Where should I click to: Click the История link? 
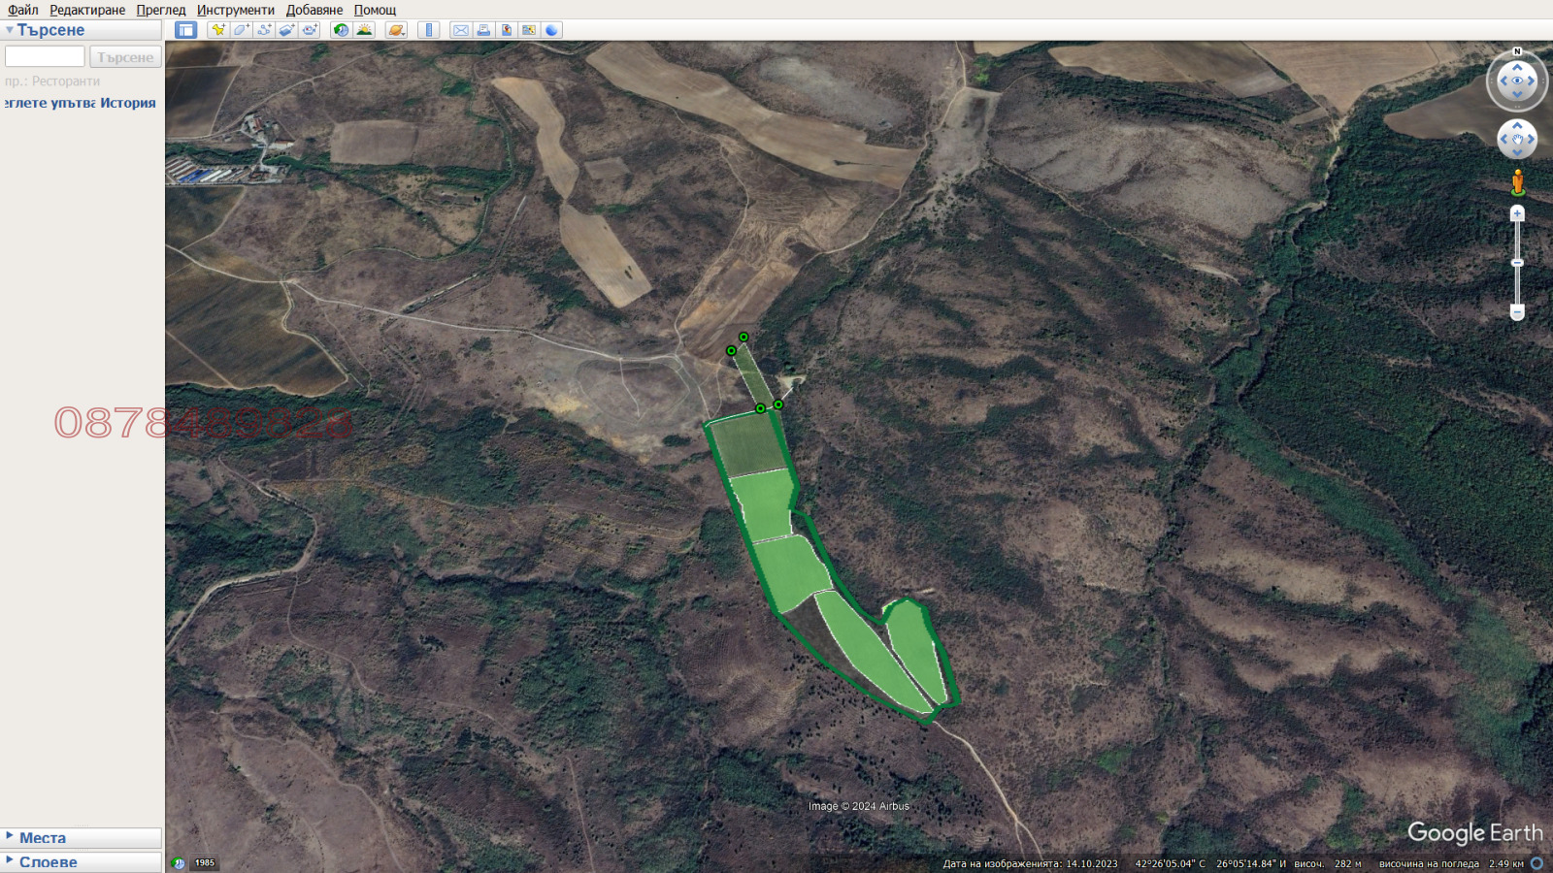127,103
